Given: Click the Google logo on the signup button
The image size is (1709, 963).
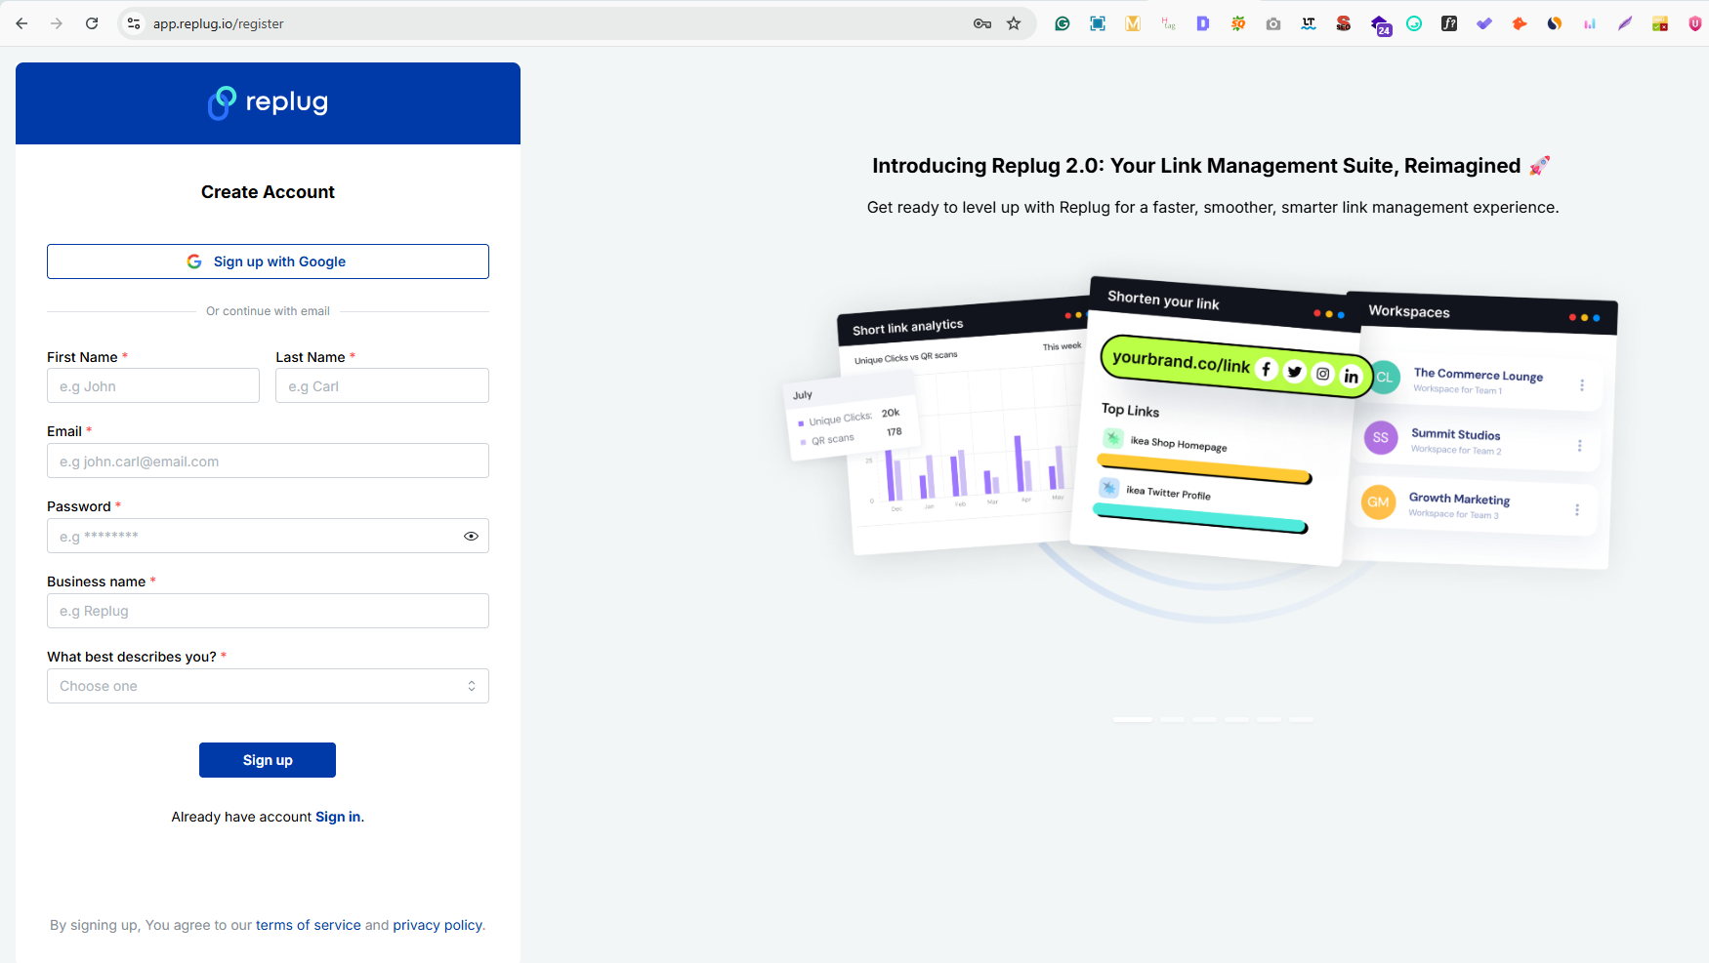Looking at the screenshot, I should [194, 261].
